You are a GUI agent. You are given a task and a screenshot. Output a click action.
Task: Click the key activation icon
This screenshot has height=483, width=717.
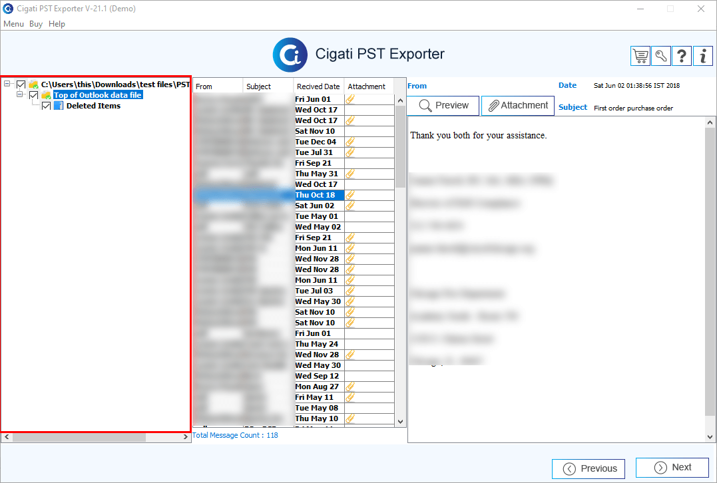[661, 56]
